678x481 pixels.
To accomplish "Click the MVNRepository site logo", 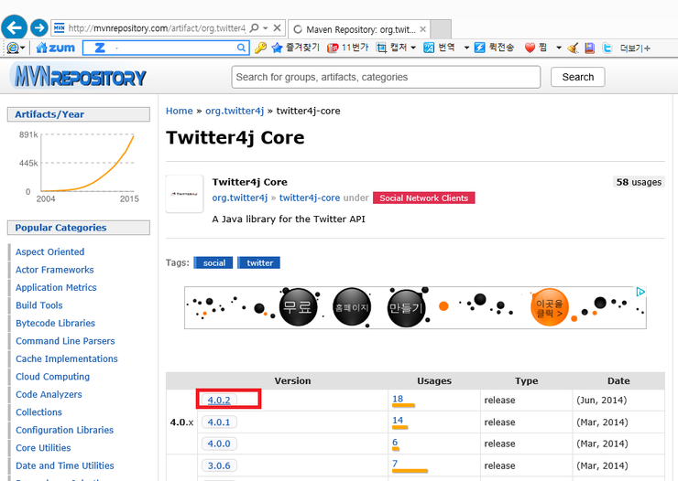I will tap(78, 77).
